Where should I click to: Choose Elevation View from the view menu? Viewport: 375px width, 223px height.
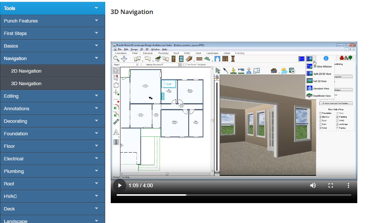pos(321,88)
